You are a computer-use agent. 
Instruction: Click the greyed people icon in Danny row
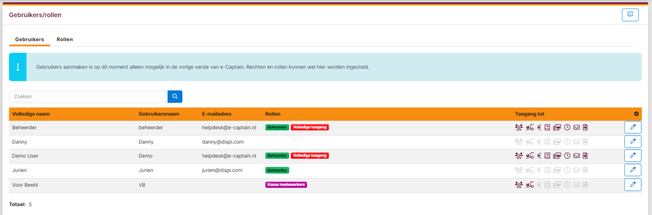click(x=518, y=142)
